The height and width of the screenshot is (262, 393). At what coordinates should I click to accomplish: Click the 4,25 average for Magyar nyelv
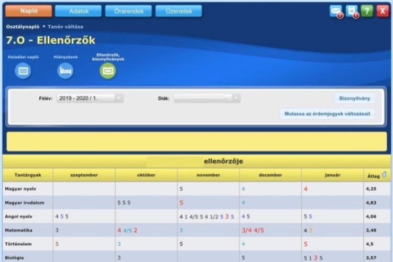coord(371,189)
